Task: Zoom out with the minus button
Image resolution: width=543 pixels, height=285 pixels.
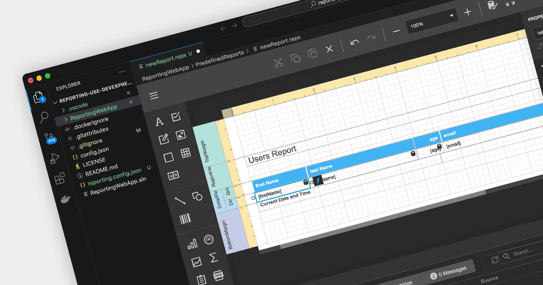Action: (396, 31)
